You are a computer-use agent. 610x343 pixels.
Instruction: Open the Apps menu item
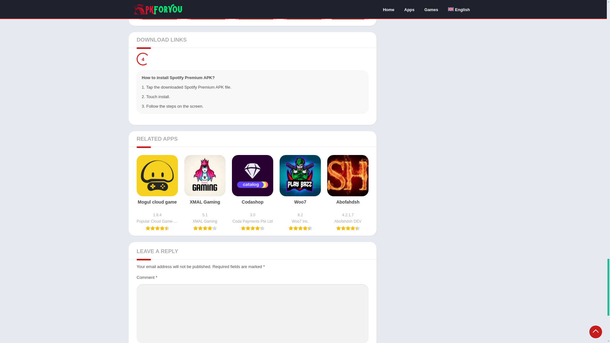click(409, 10)
